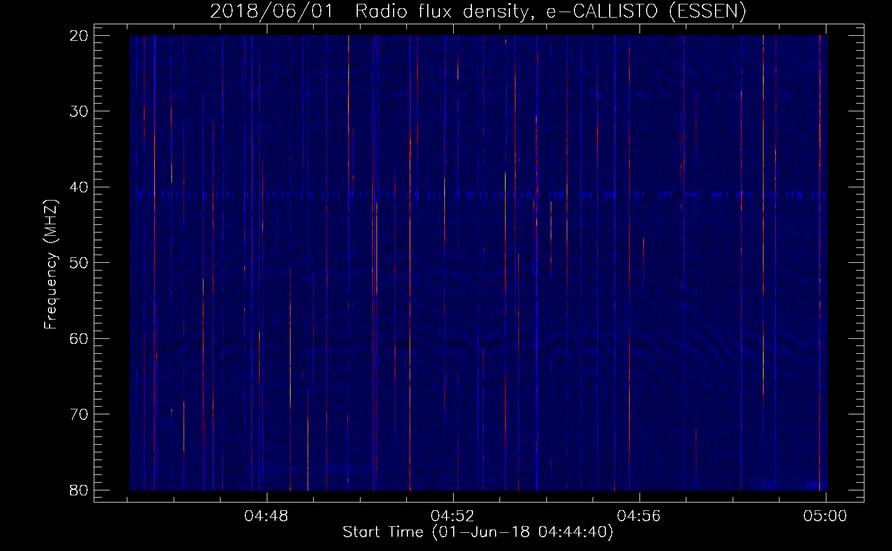Click the 04:56 time tick label
The image size is (892, 551).
[x=640, y=516]
